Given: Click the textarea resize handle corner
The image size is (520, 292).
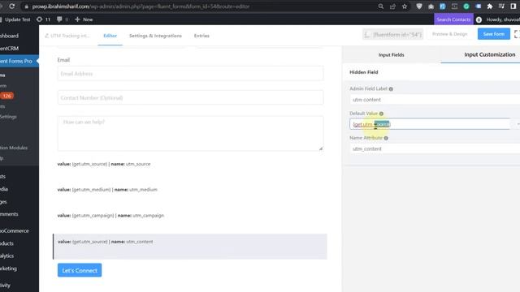Looking at the screenshot, I should (321, 148).
